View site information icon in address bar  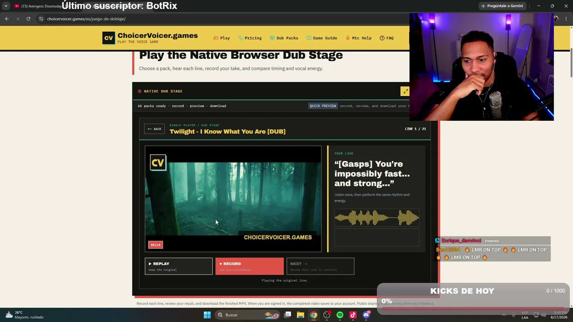41,19
